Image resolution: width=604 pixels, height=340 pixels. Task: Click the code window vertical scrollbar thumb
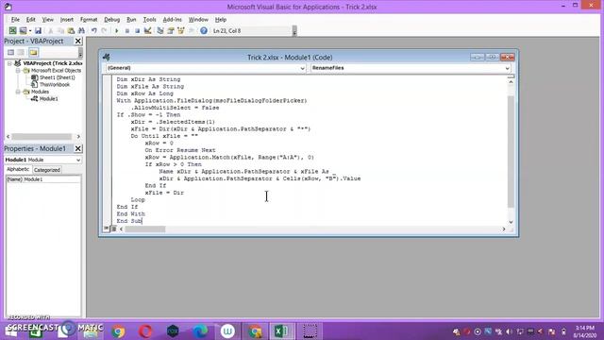coord(511,151)
